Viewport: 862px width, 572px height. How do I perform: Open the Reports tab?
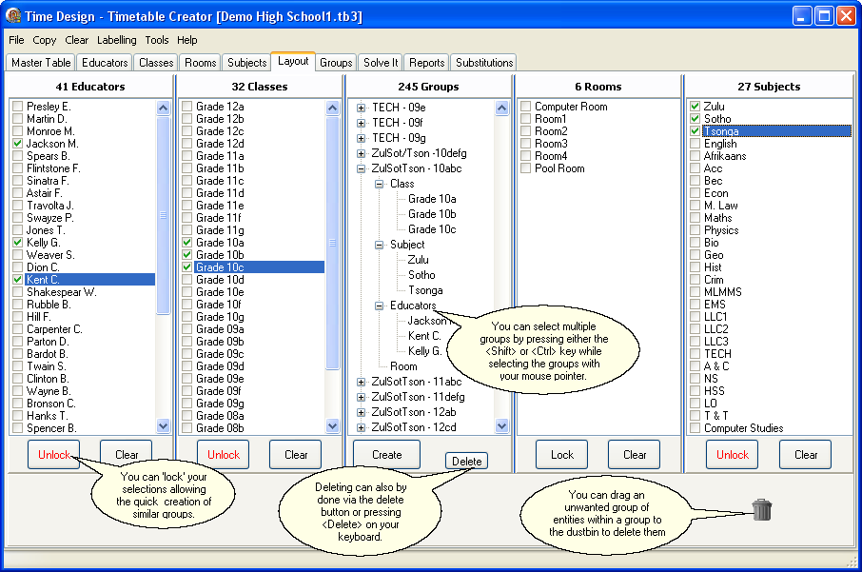tap(426, 63)
